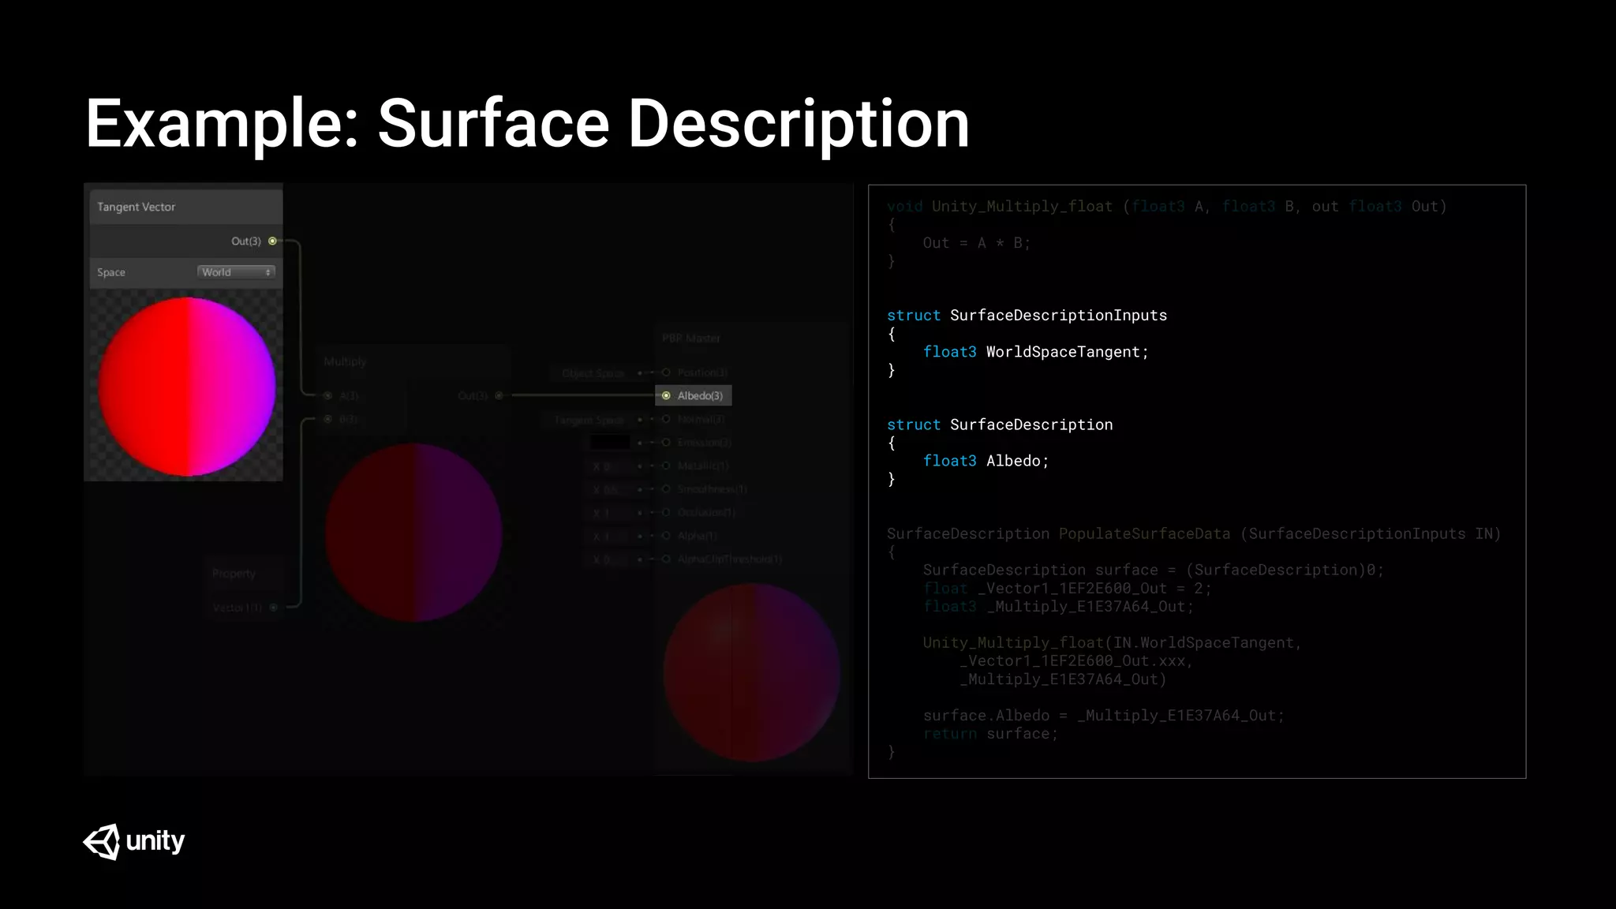Image resolution: width=1616 pixels, height=909 pixels.
Task: Click the AlphaClipThreshold X value field
Action: tap(610, 559)
